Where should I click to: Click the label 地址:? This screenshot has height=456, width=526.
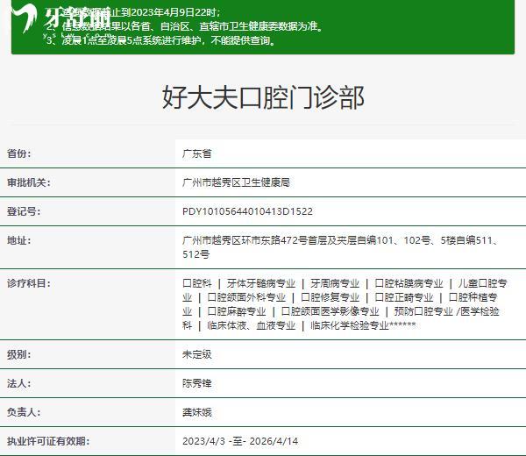pyautogui.click(x=18, y=240)
